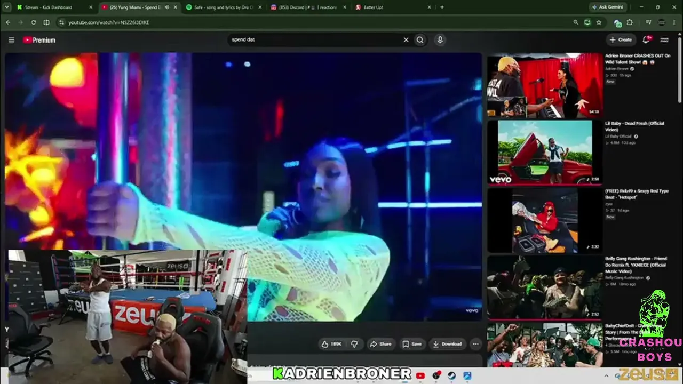This screenshot has width=683, height=384.
Task: Select the Yung Miami - Spend tab
Action: pos(139,7)
